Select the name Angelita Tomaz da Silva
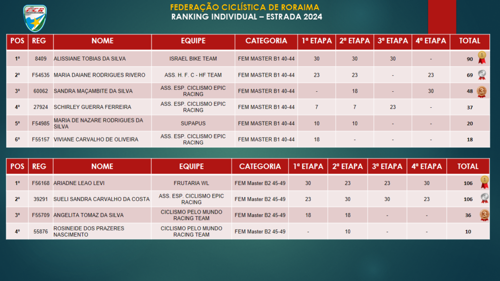 88,215
